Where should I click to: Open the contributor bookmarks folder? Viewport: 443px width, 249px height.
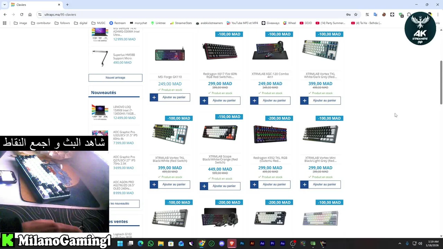coord(40,23)
